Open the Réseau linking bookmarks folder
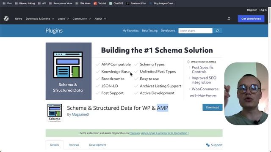Image resolution: width=271 pixels, height=152 pixels. [25, 3]
